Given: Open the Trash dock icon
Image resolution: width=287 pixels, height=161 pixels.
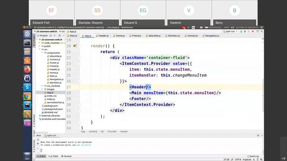Looking at the screenshot, I should [x=27, y=156].
